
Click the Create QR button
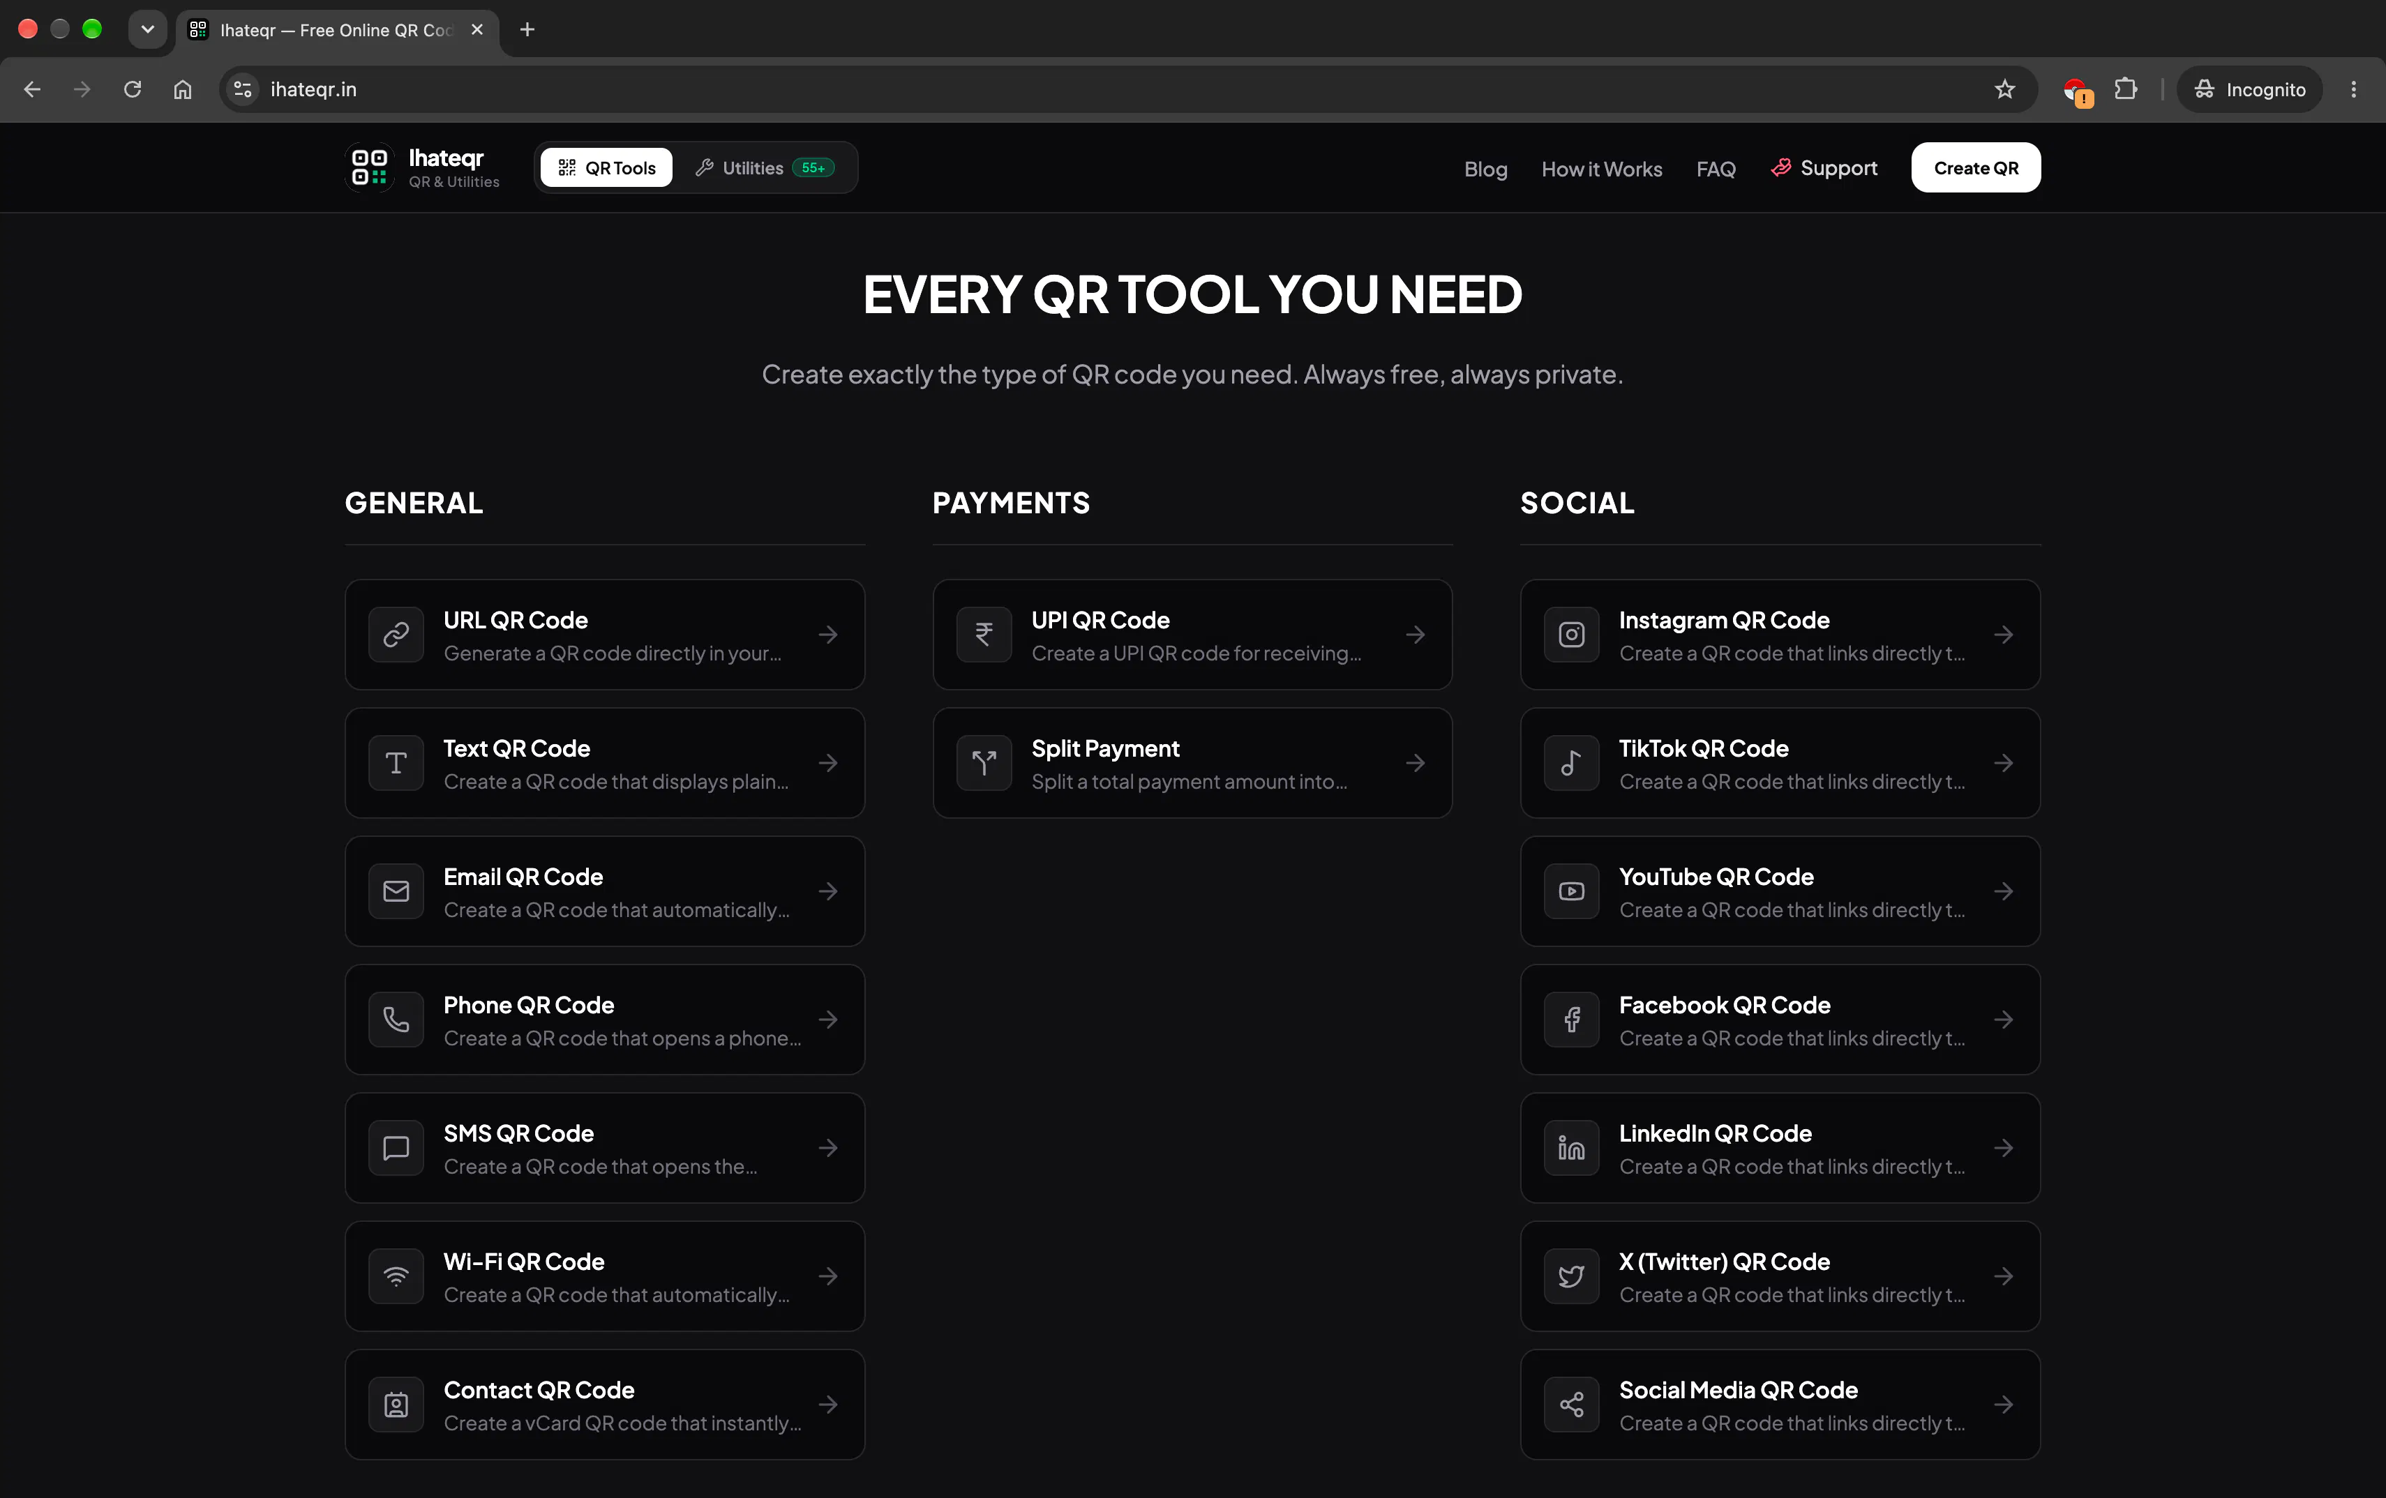click(x=1976, y=167)
